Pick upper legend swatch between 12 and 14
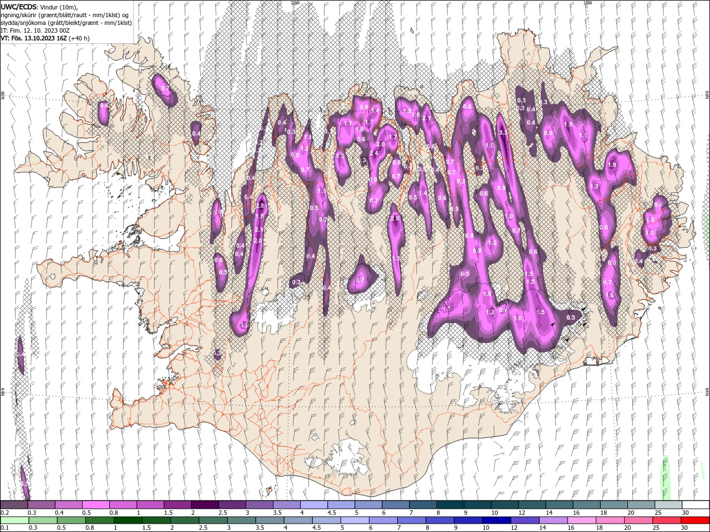Image resolution: width=710 pixels, height=532 pixels. point(531,505)
